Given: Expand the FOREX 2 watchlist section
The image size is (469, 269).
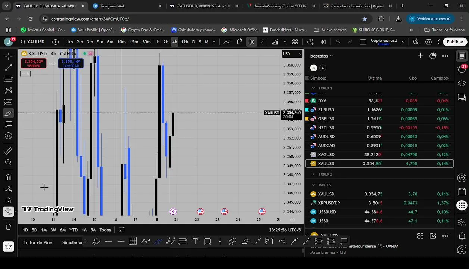Looking at the screenshot, I should (x=313, y=174).
